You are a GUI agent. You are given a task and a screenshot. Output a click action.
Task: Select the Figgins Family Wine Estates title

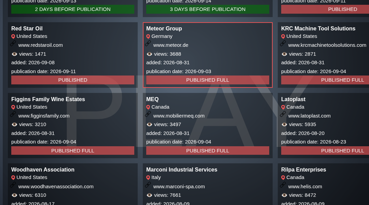pyautogui.click(x=48, y=99)
